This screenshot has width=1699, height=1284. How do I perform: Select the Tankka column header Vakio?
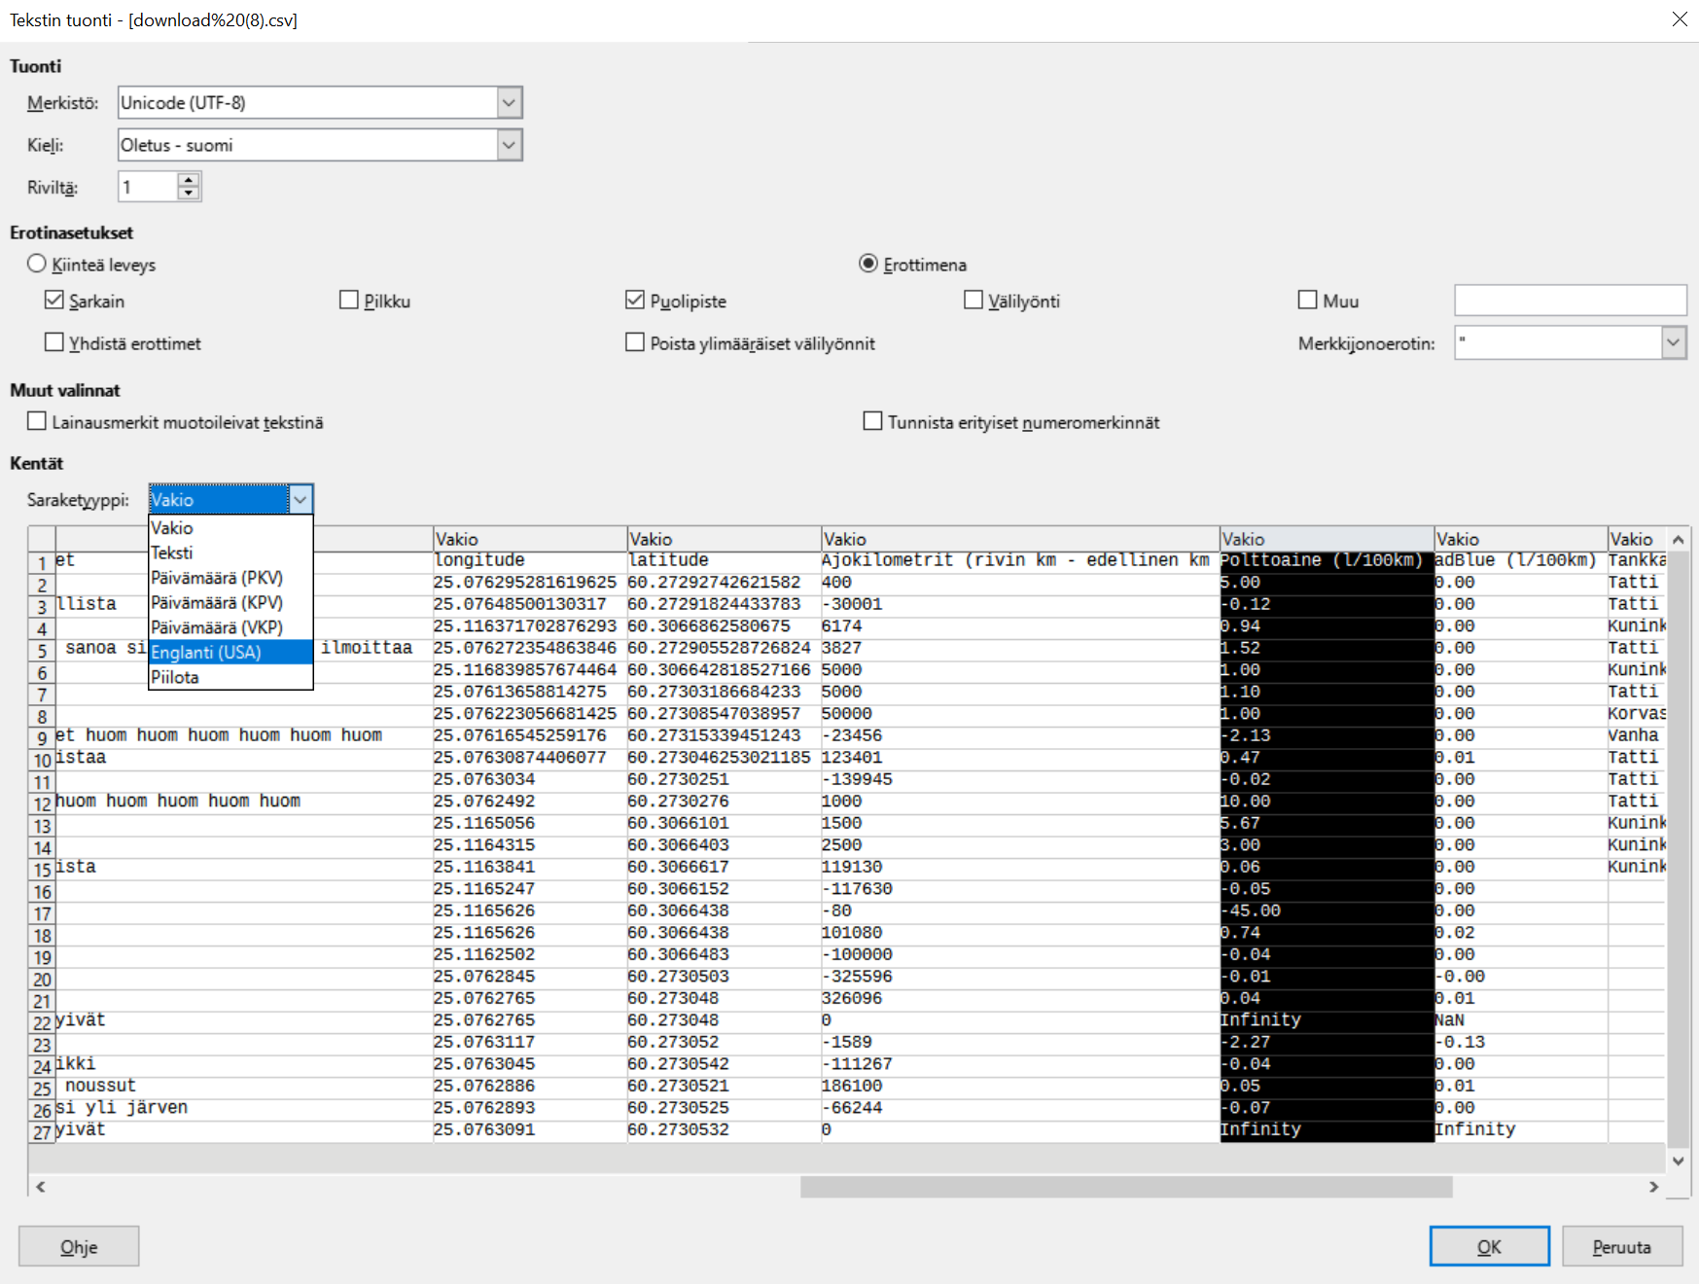tap(1637, 539)
